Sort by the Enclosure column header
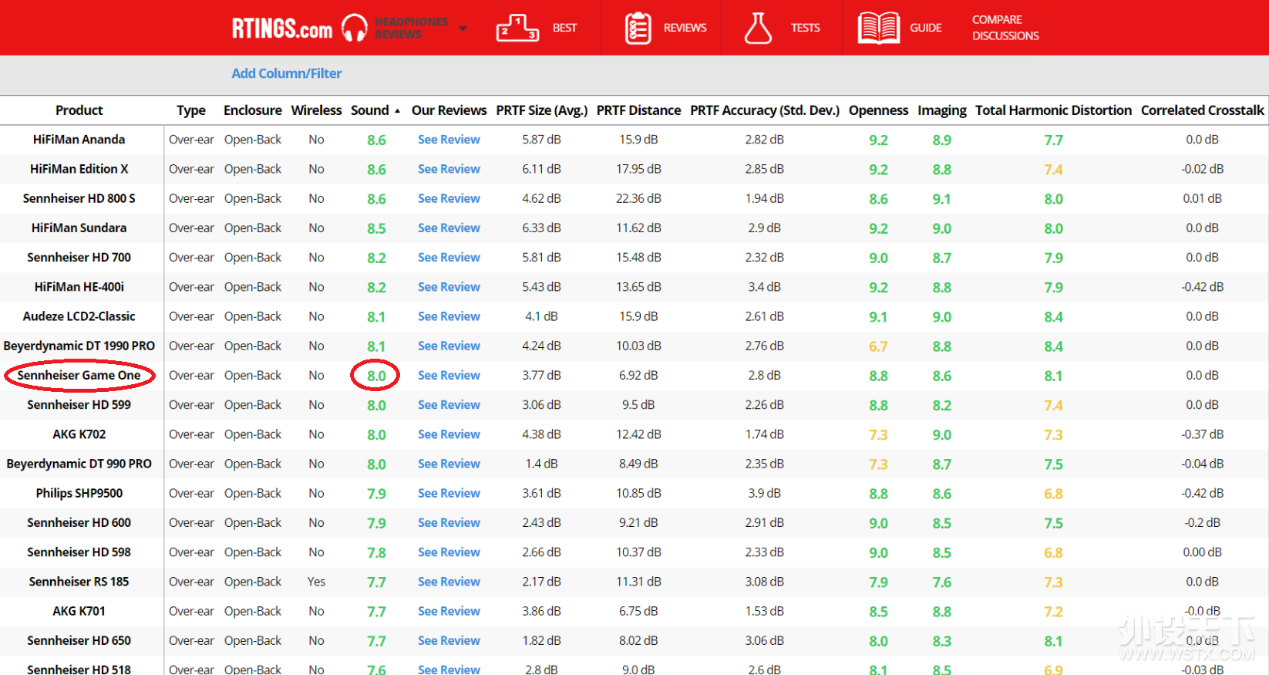The height and width of the screenshot is (675, 1269). [253, 110]
